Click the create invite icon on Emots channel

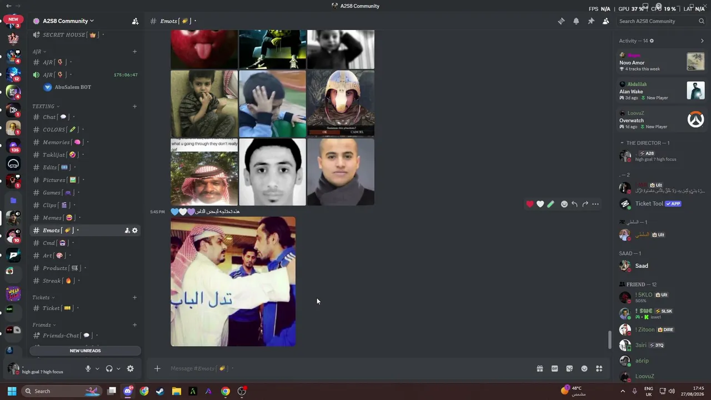pos(127,231)
